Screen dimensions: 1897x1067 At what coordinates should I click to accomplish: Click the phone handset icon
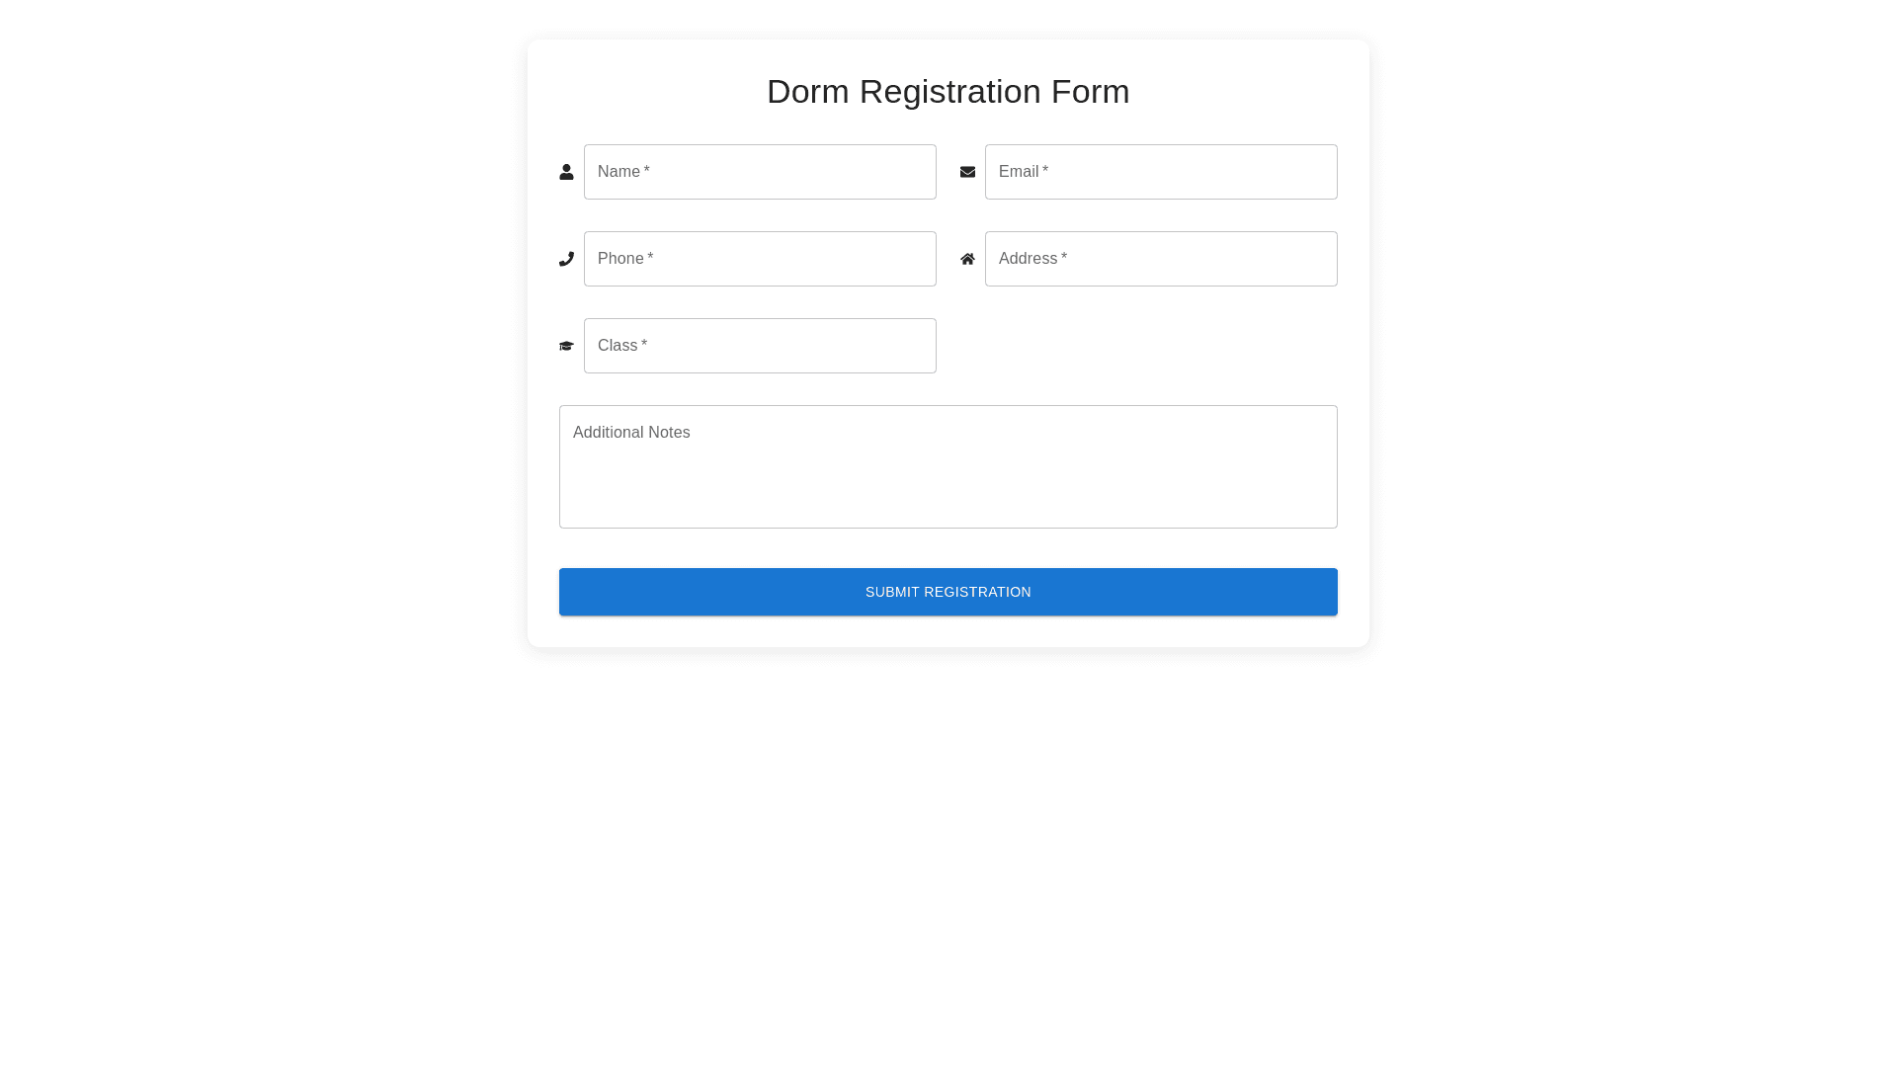pos(566,259)
